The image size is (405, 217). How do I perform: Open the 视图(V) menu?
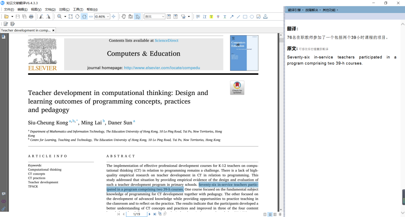(36, 9)
